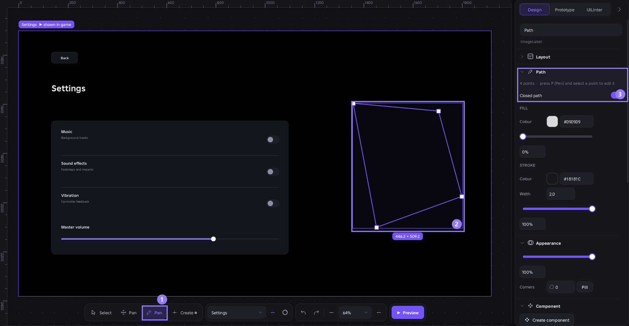
Task: Open the Stroke colour swatch
Action: tap(552, 179)
